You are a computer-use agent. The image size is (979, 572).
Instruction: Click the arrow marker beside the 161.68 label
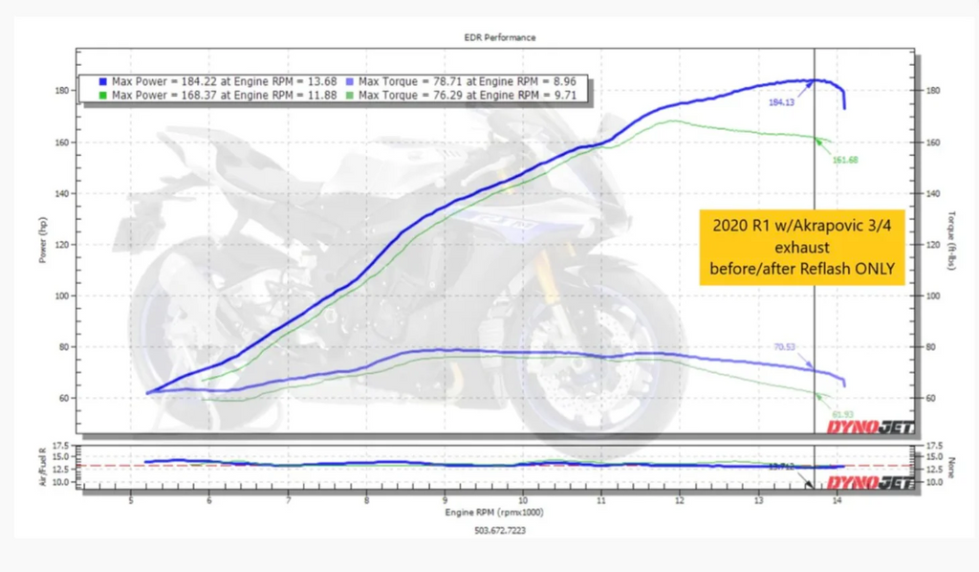point(821,143)
